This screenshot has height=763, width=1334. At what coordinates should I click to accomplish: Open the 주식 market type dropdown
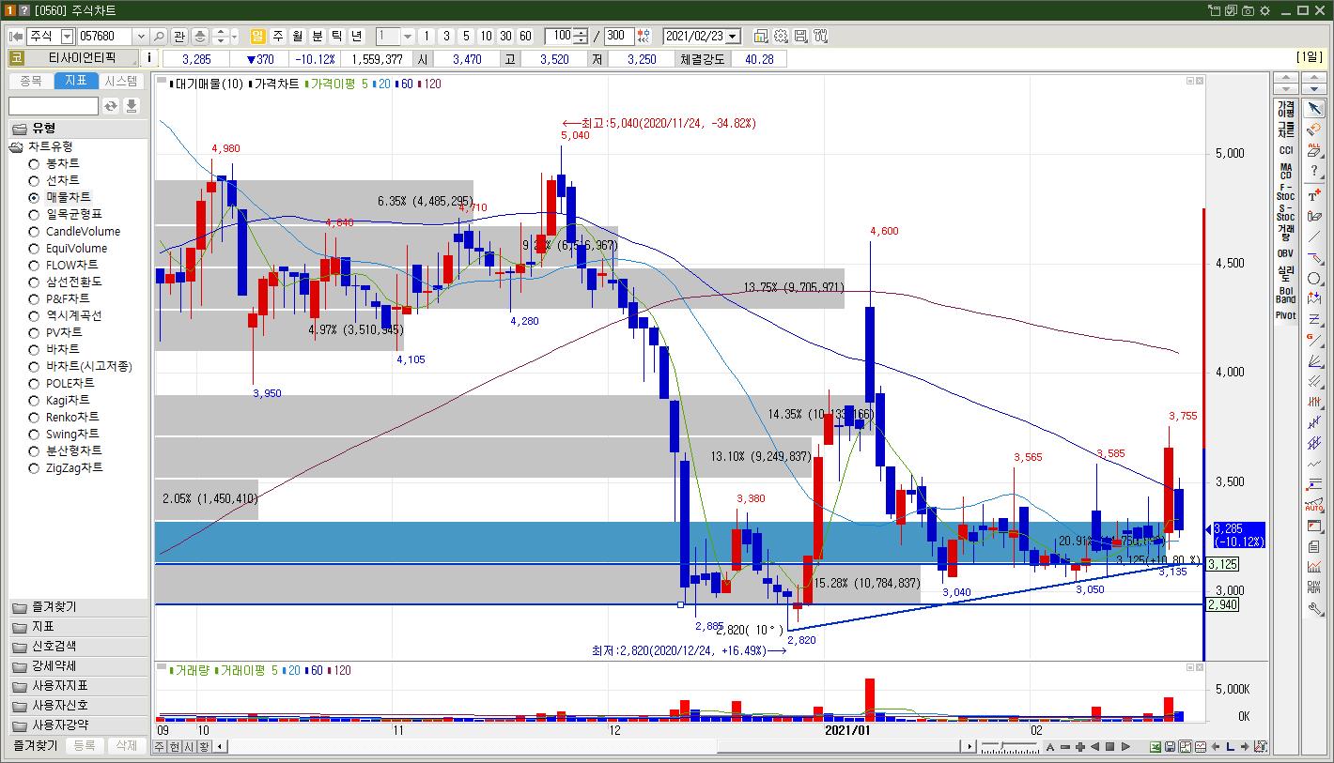tap(67, 36)
